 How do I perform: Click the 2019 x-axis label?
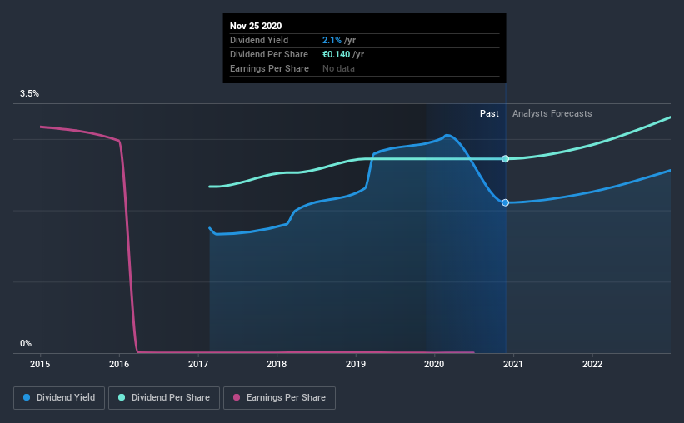point(356,364)
